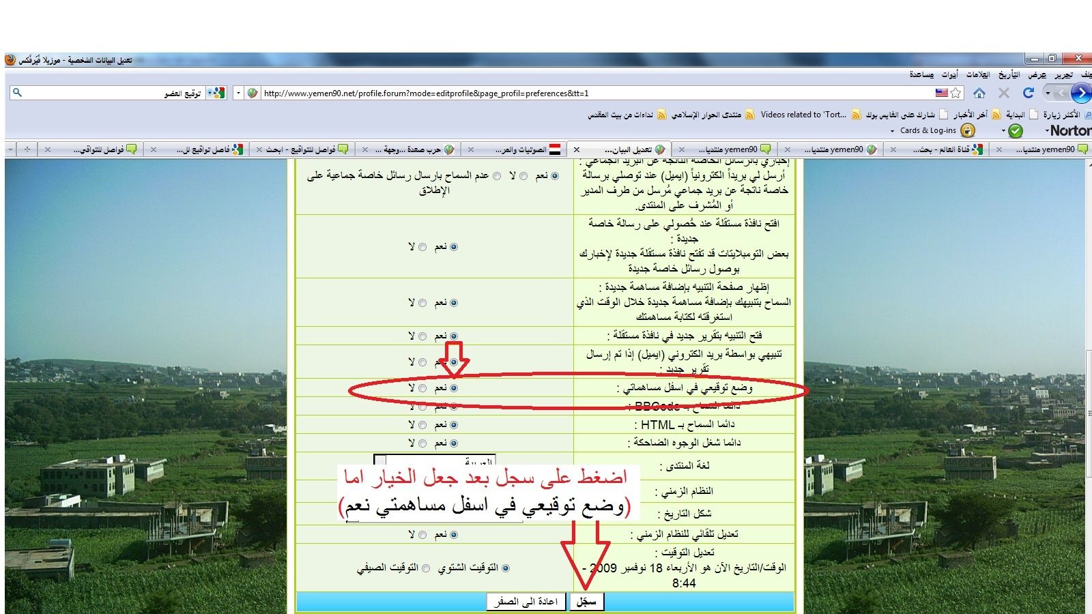Click the page vertical scrollbar

[1088, 386]
